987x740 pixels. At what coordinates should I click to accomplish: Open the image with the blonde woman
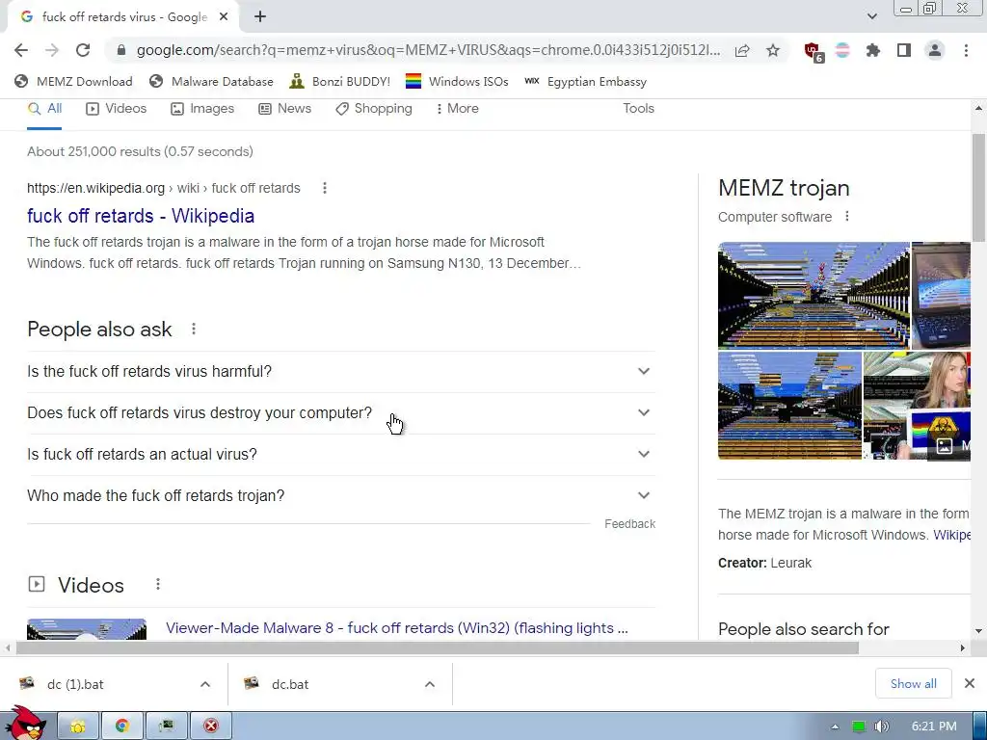[x=918, y=406]
